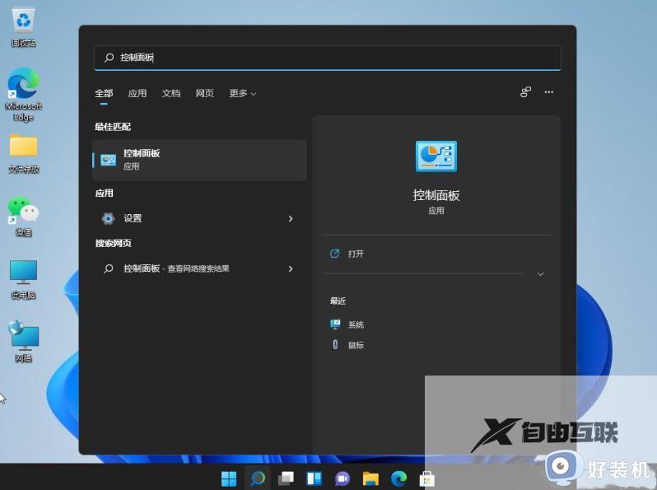Image resolution: width=657 pixels, height=490 pixels.
Task: Open 控制面板 web search results
Action: (x=199, y=268)
